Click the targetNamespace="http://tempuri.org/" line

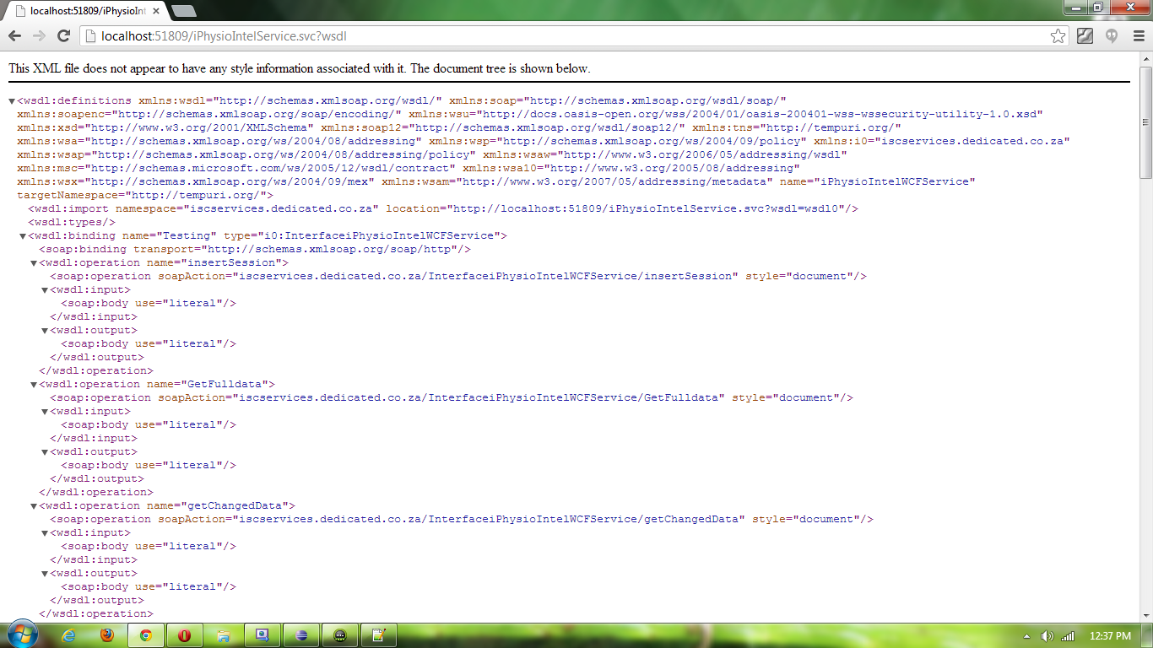145,195
